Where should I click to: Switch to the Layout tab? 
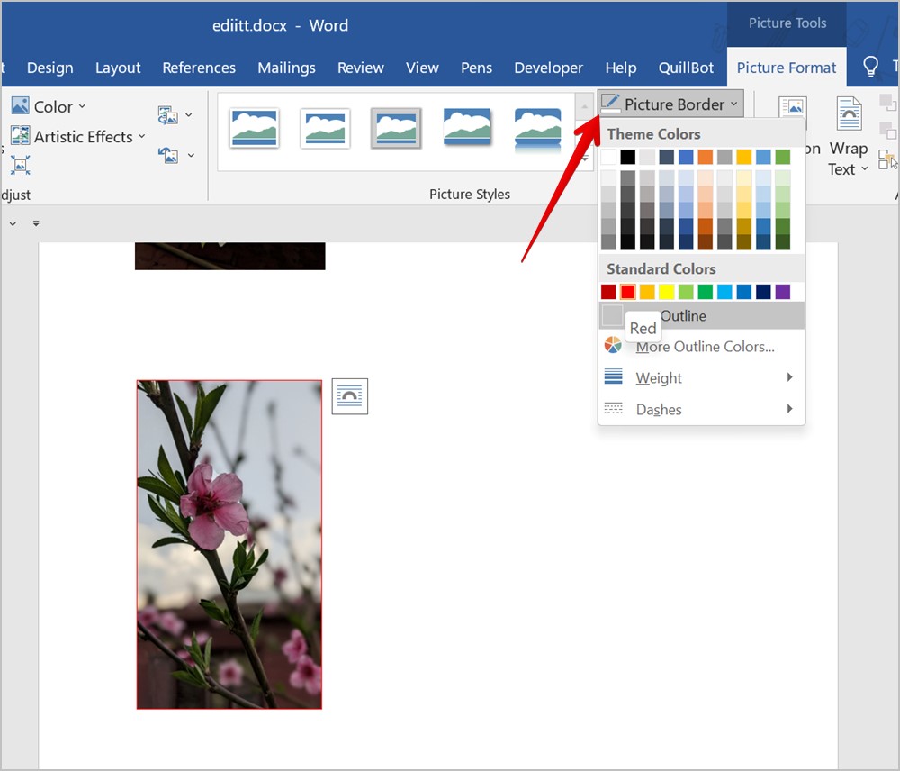point(118,68)
